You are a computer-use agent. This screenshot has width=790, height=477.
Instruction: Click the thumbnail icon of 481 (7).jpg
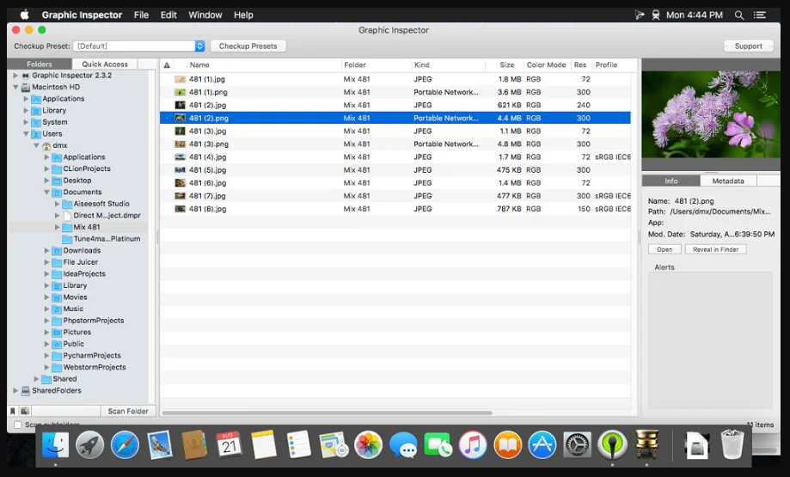[x=180, y=196]
